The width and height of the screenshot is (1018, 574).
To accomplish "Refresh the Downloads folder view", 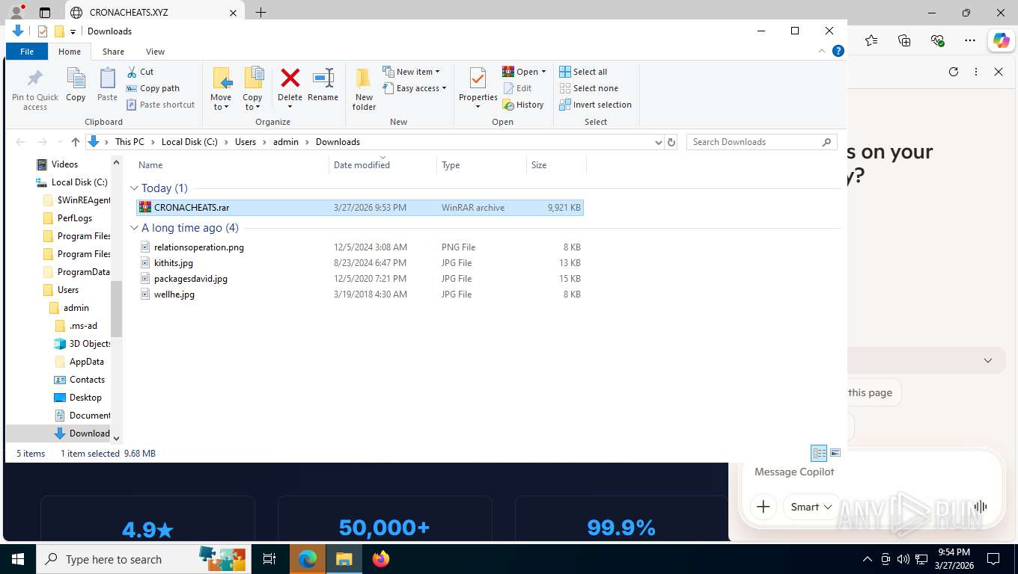I will coord(671,142).
